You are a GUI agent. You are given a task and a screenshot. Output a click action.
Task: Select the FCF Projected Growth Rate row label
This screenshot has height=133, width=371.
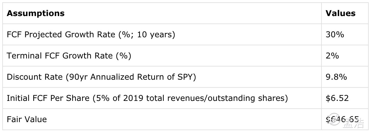pos(91,34)
